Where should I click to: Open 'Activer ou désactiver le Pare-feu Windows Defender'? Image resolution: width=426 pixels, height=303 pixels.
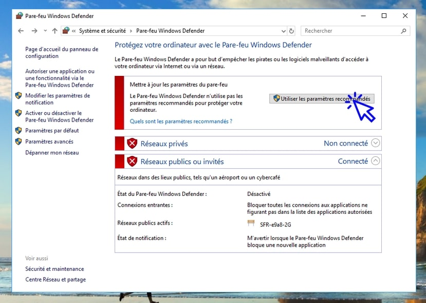coord(60,116)
